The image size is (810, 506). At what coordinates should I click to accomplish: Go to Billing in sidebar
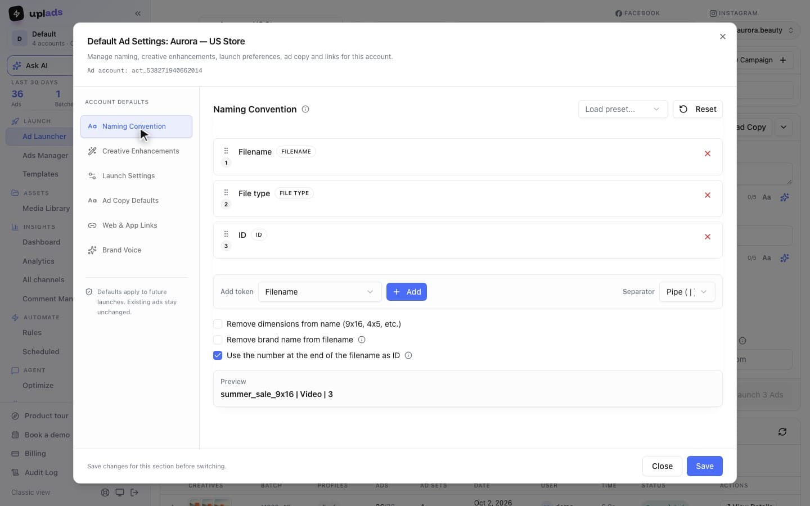click(x=35, y=454)
